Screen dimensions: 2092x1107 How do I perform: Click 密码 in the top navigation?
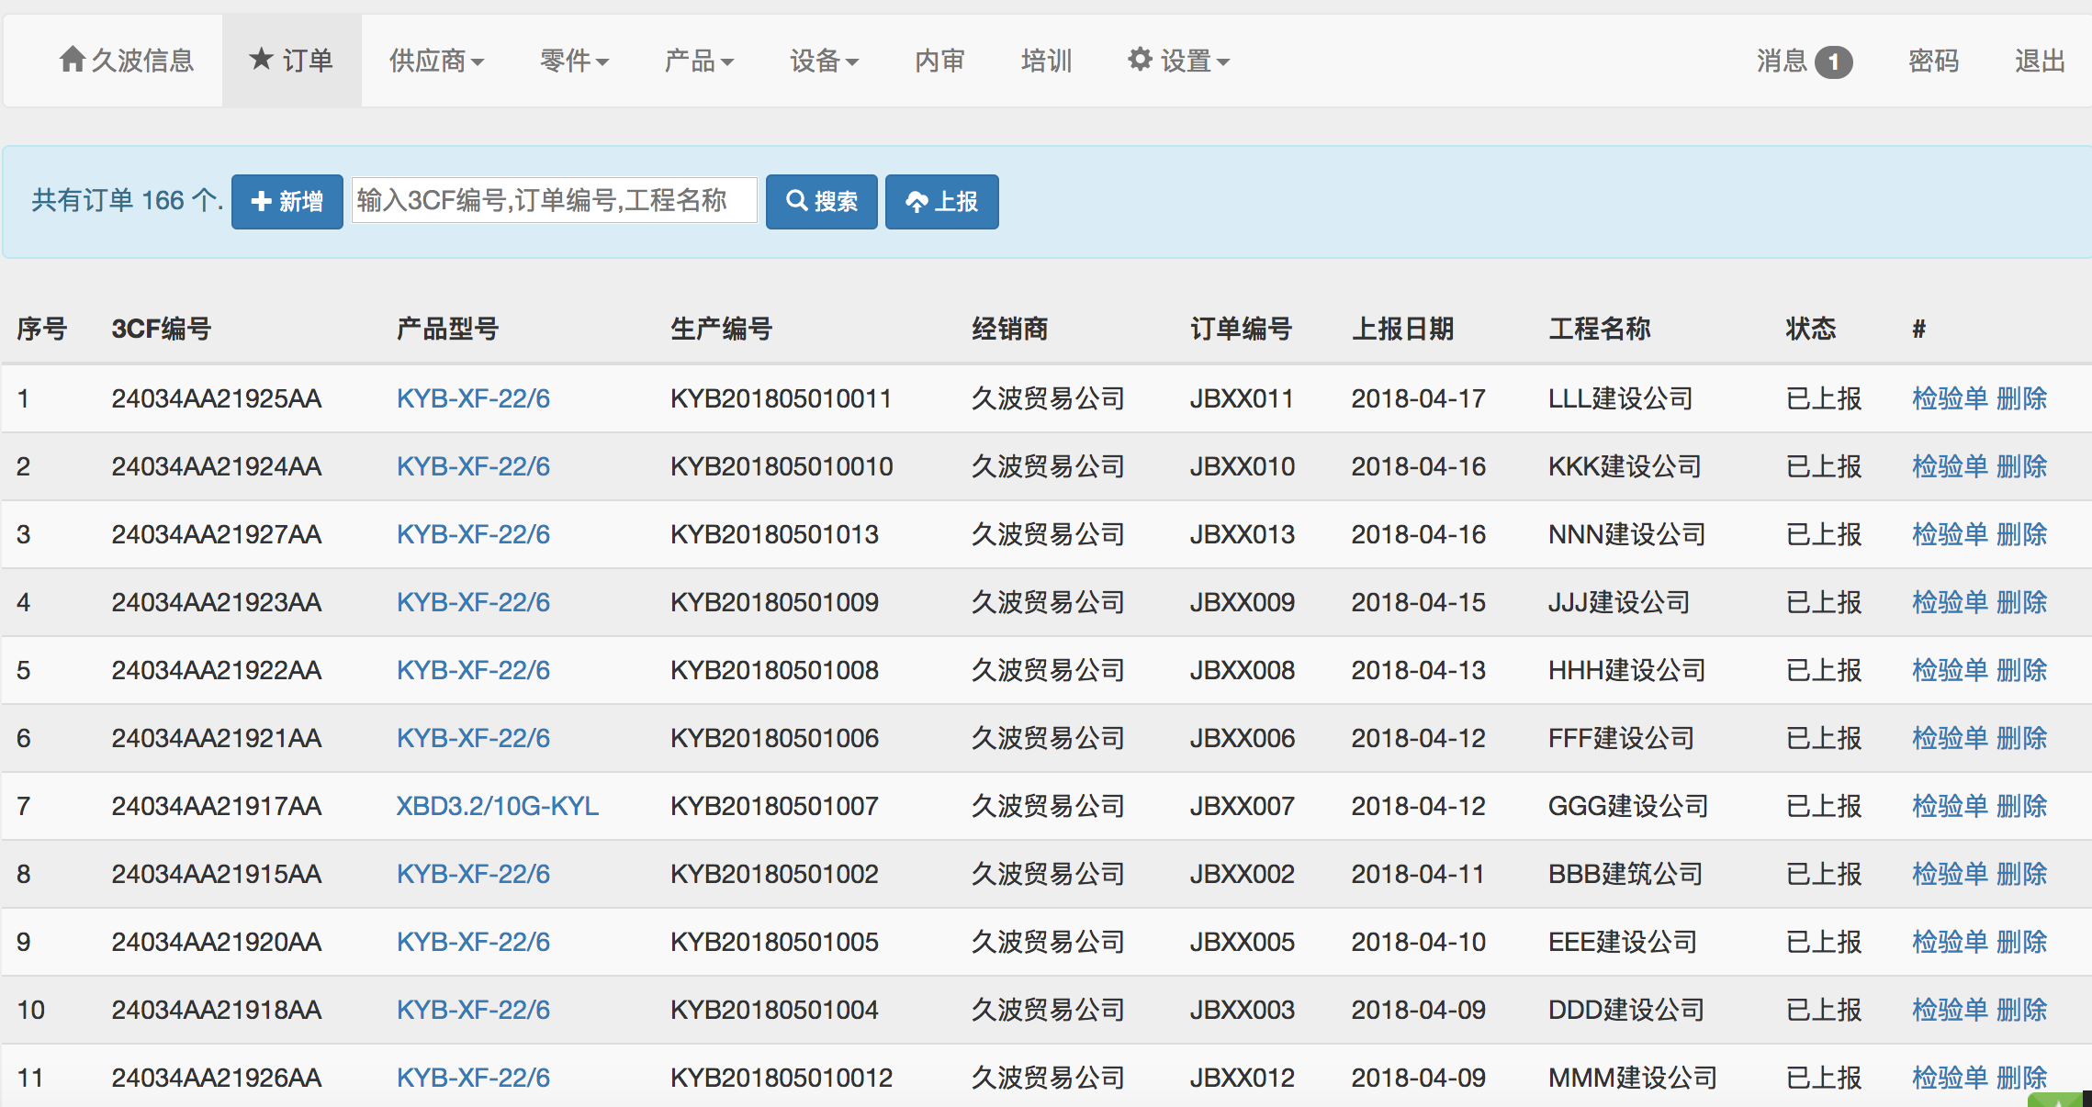point(1933,61)
